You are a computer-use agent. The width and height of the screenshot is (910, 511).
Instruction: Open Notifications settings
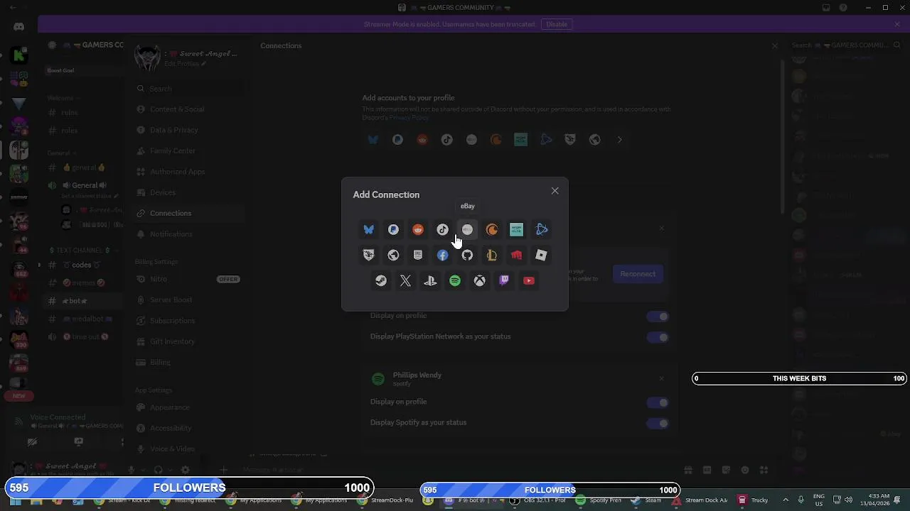[188, 234]
